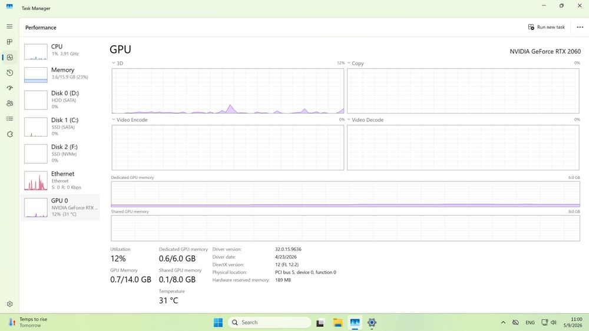Select GPU 0 in the performance list
This screenshot has width=589, height=331.
[x=60, y=207]
